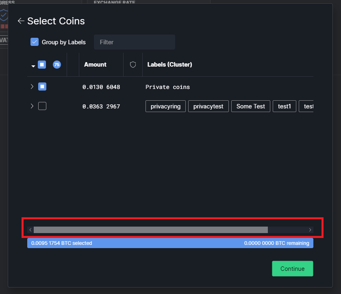Expand the Private coins row
The width and height of the screenshot is (341, 294).
coord(32,86)
